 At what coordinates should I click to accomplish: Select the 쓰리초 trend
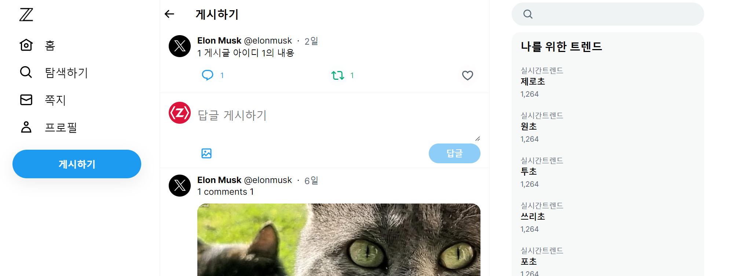click(533, 216)
